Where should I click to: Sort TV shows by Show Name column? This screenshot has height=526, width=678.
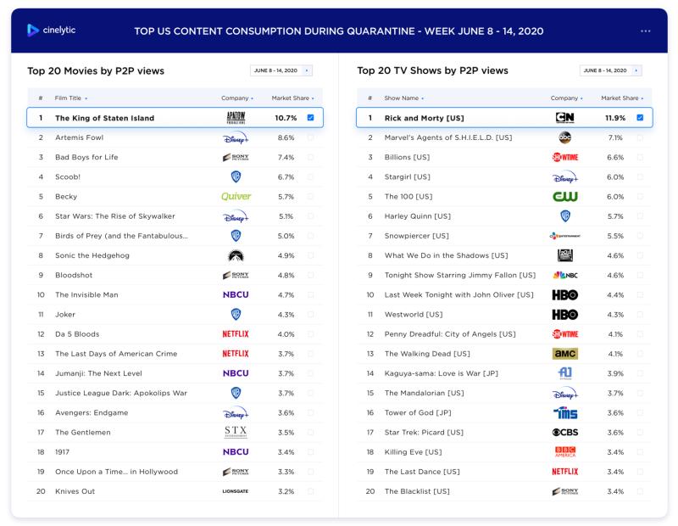click(x=404, y=98)
